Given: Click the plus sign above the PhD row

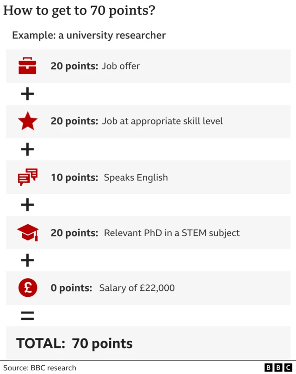Looking at the screenshot, I should tap(27, 205).
